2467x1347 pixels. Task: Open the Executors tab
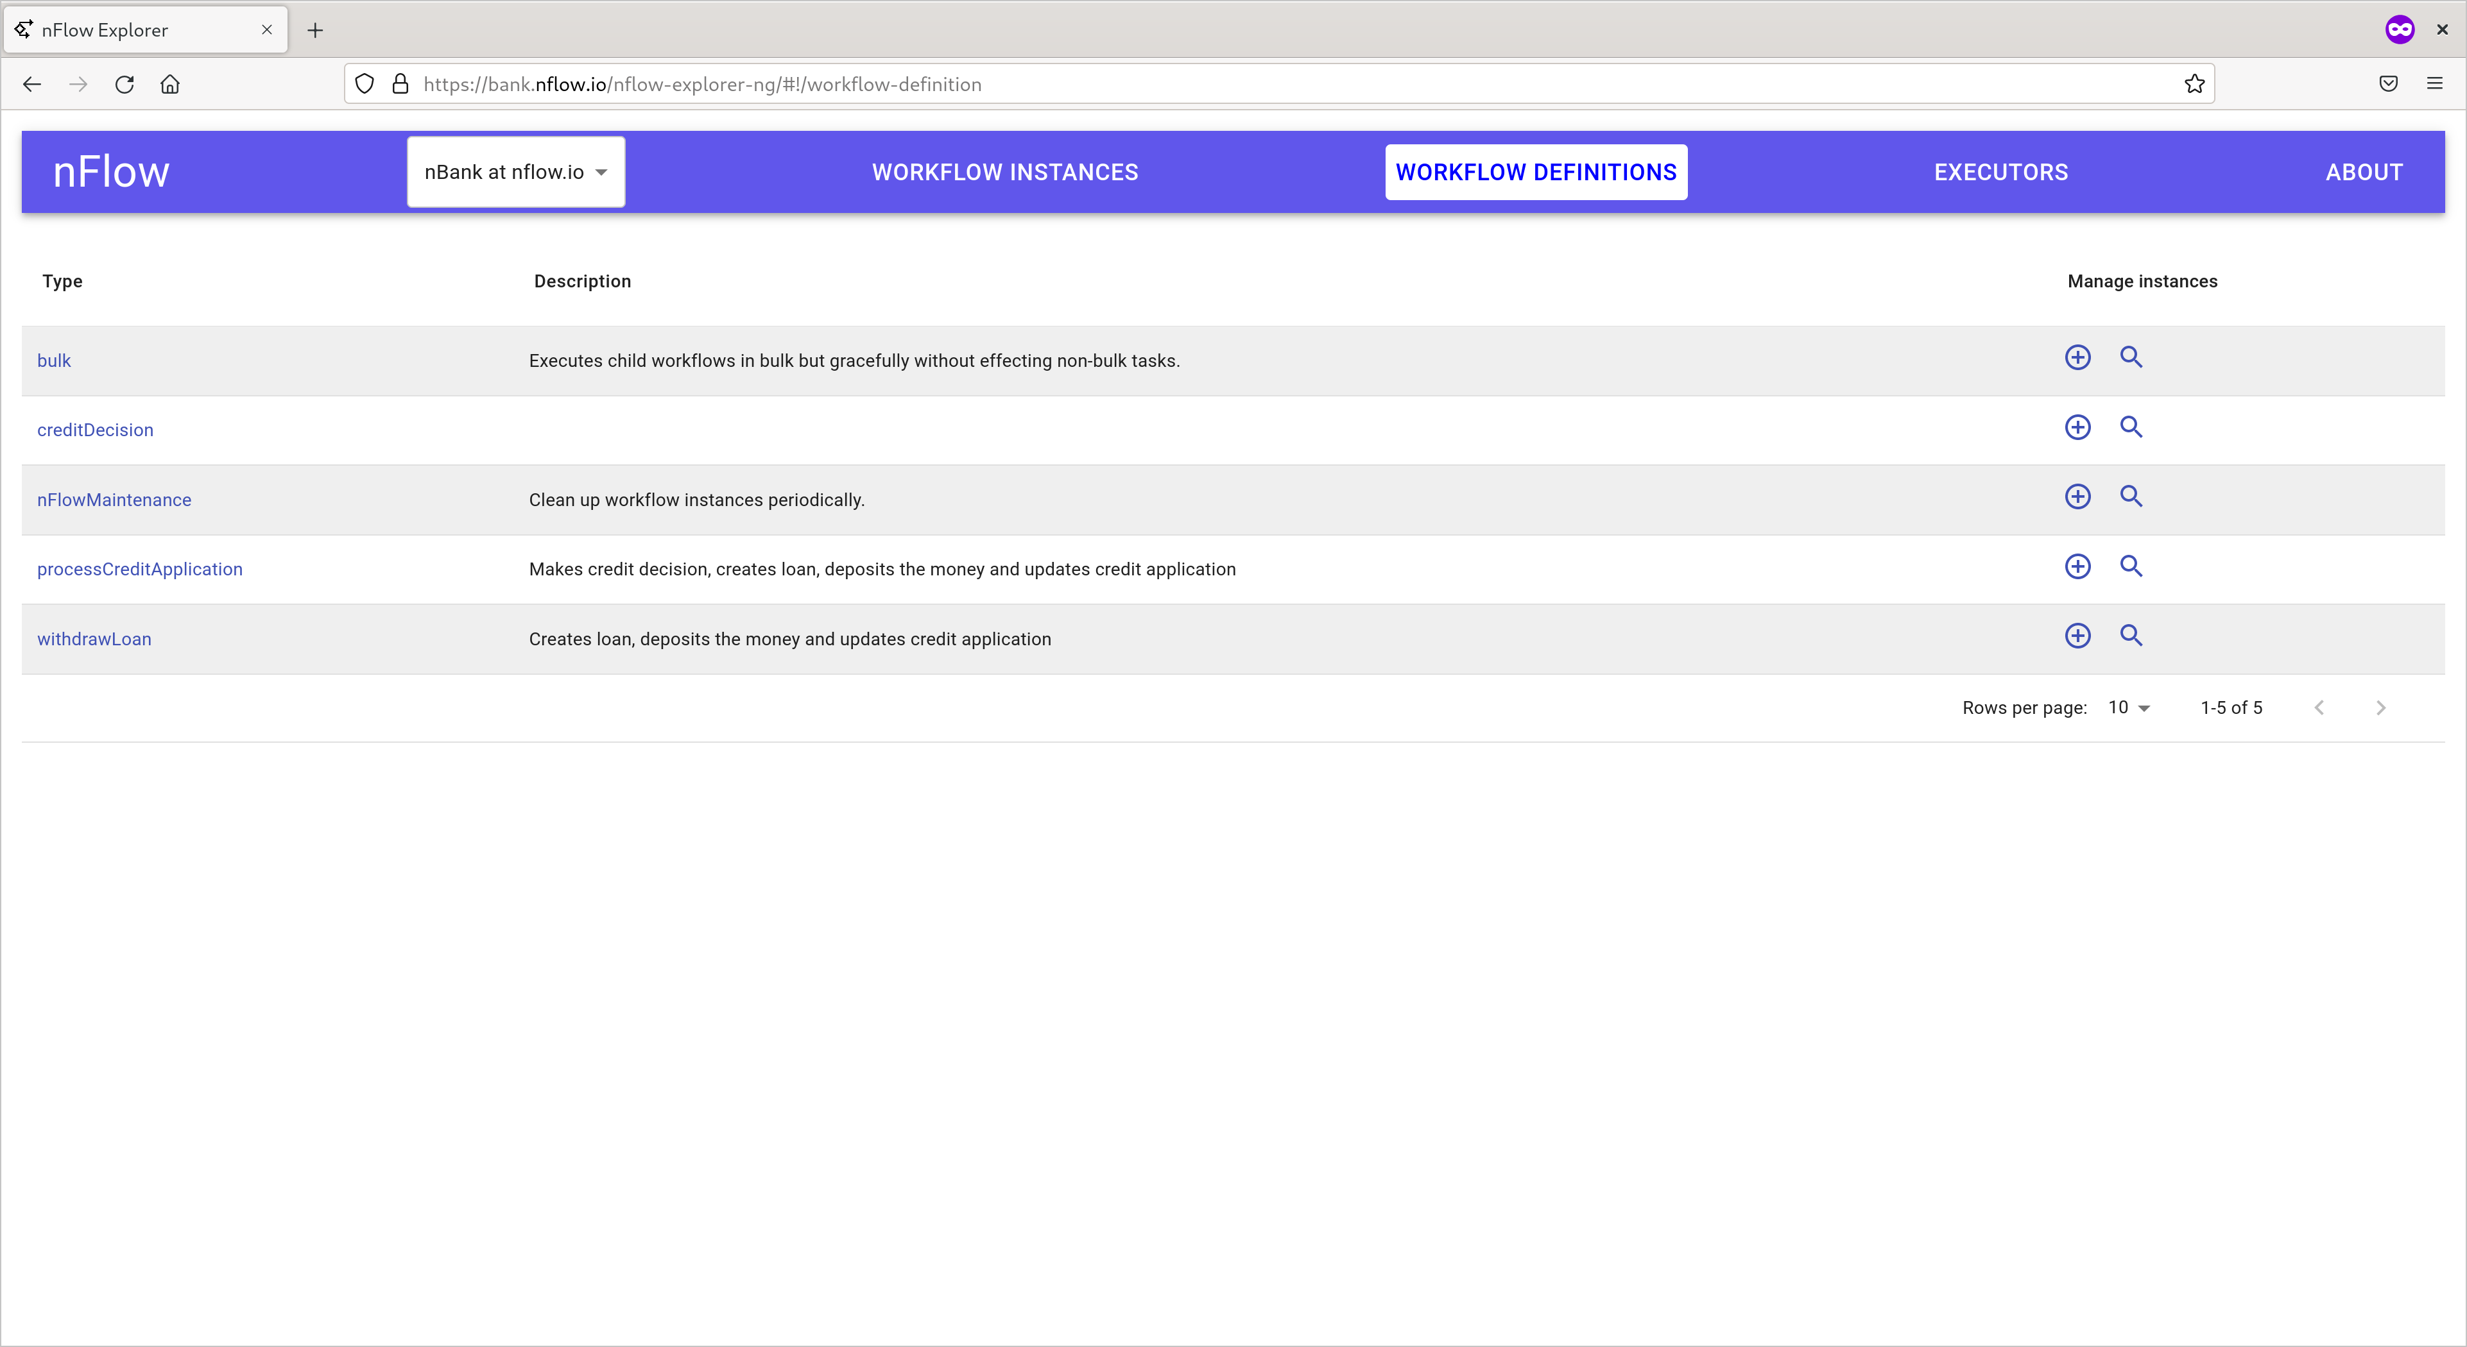tap(2000, 173)
